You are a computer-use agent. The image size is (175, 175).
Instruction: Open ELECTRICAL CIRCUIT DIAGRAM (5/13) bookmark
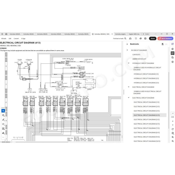147,119
